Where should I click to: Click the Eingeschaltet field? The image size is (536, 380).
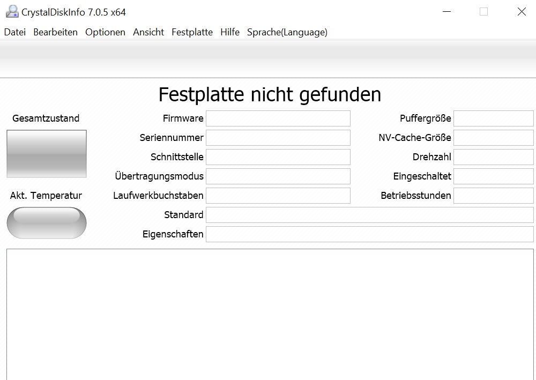click(494, 176)
